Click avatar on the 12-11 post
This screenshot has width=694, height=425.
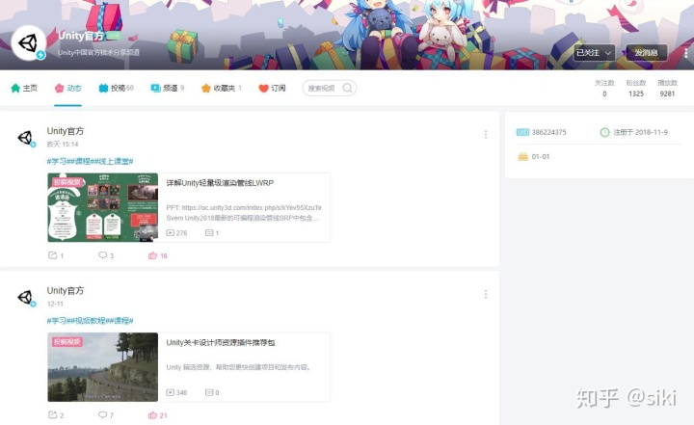pos(26,297)
